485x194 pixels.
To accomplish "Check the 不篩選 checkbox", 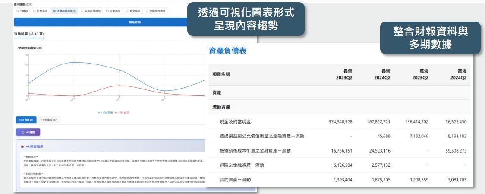I will [17, 10].
